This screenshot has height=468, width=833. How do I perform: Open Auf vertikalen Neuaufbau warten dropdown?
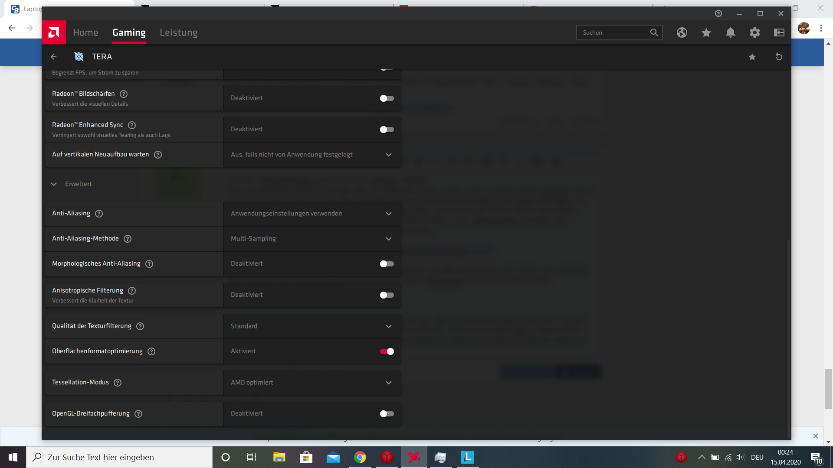(312, 155)
